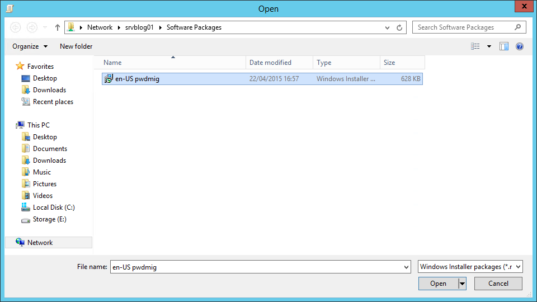Screen dimensions: 537x302
Task: Click the Open button split arrow
Action: pos(462,284)
